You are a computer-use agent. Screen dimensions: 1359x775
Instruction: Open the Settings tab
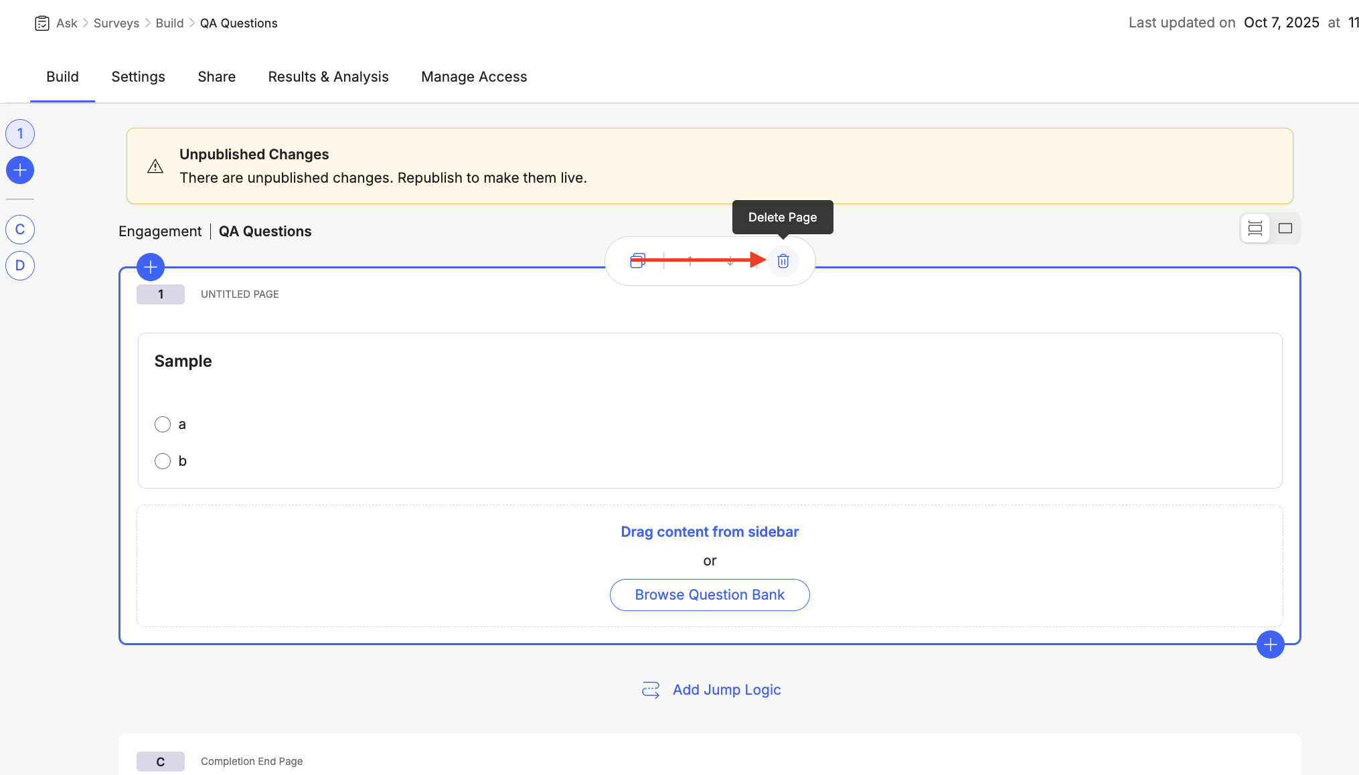click(x=138, y=77)
